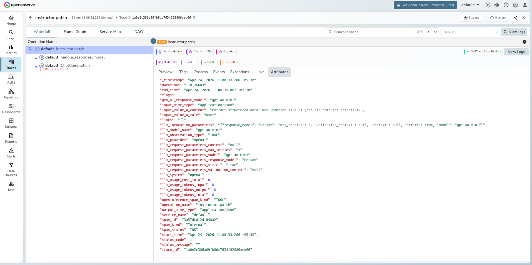Switch to the Flame Graph tab
The width and height of the screenshot is (532, 265).
[74, 32]
